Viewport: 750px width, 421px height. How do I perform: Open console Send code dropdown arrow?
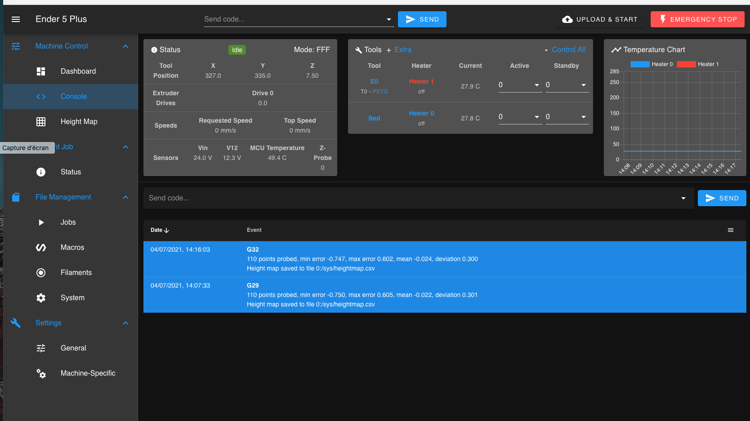[683, 198]
